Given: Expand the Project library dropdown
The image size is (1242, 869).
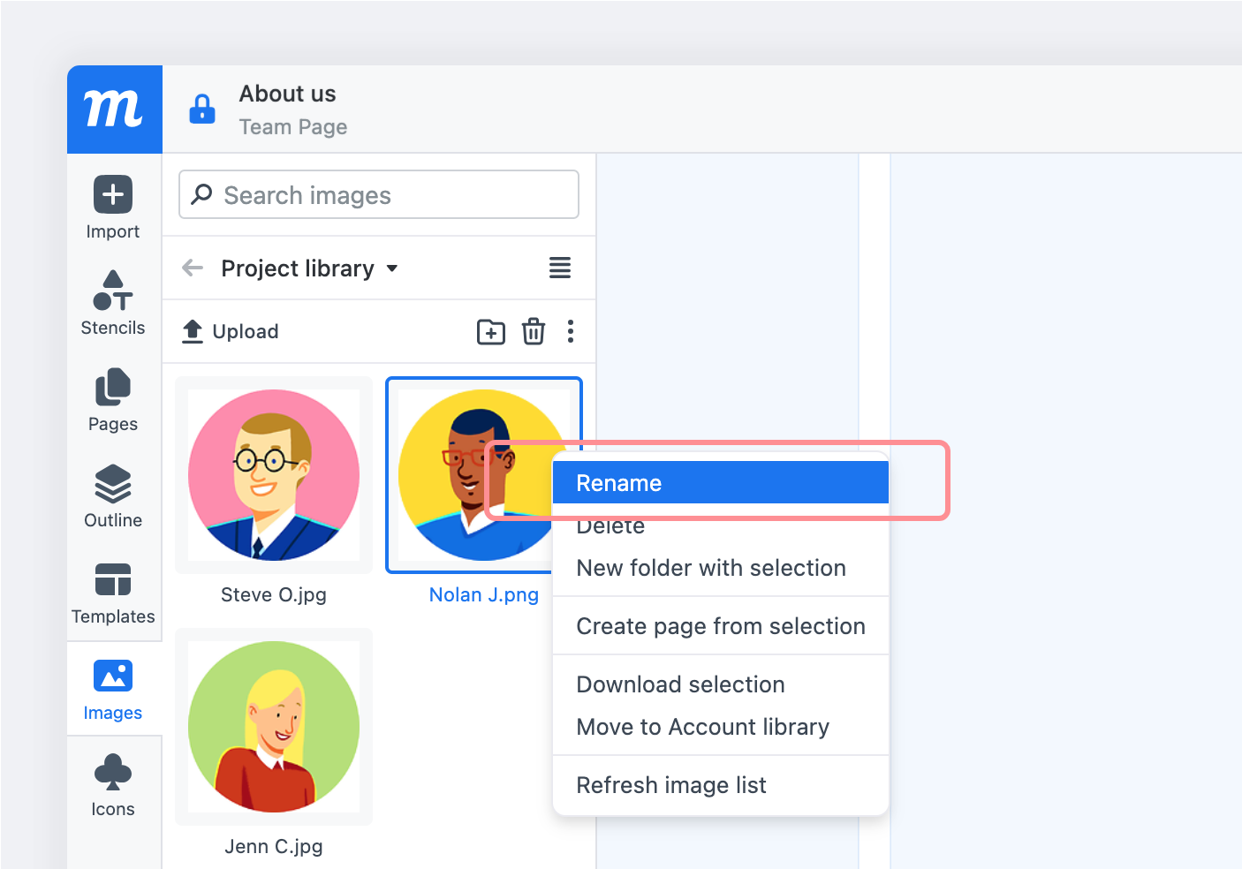Looking at the screenshot, I should pos(309,268).
